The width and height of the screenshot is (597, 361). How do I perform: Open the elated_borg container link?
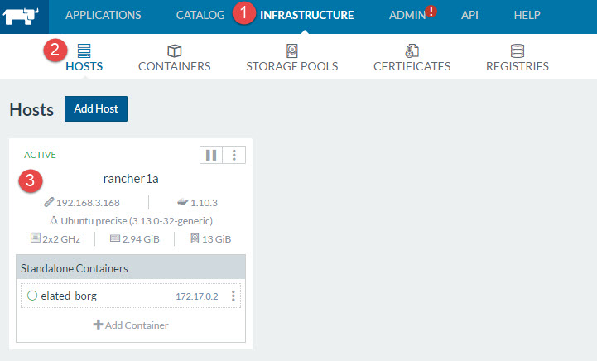(x=69, y=296)
